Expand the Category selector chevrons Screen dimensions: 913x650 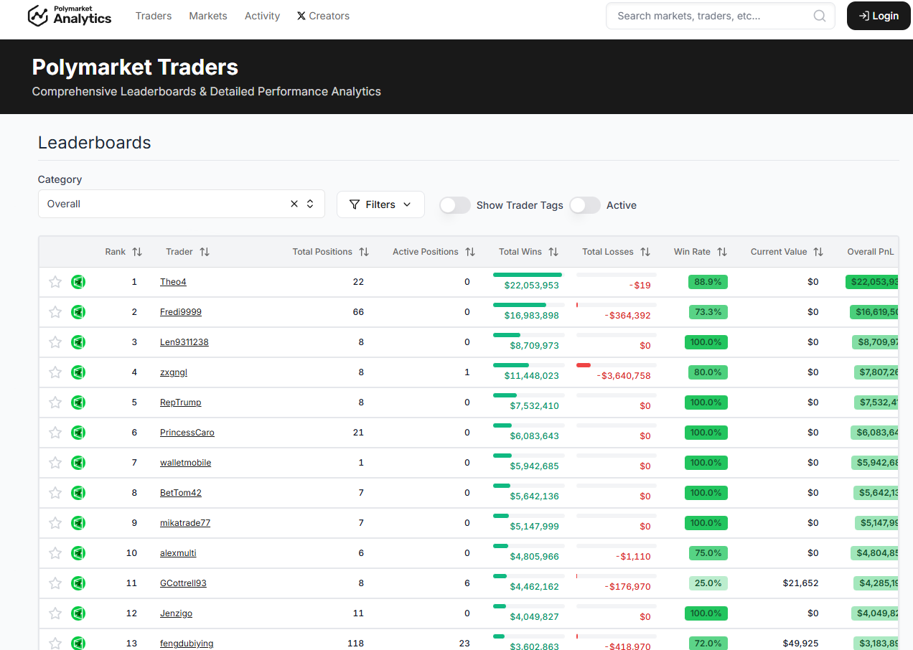pos(310,204)
